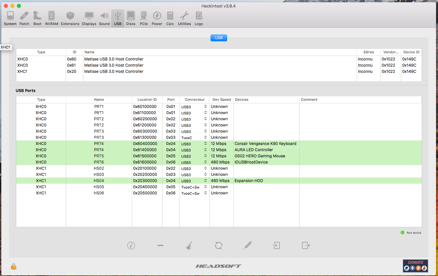Open the Utilities toolbar section
Screen dimensions: 438x276
pyautogui.click(x=184, y=18)
